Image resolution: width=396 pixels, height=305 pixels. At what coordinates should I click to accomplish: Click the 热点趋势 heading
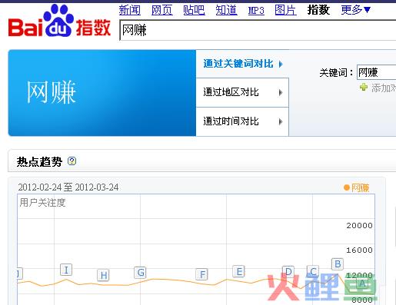[39, 161]
